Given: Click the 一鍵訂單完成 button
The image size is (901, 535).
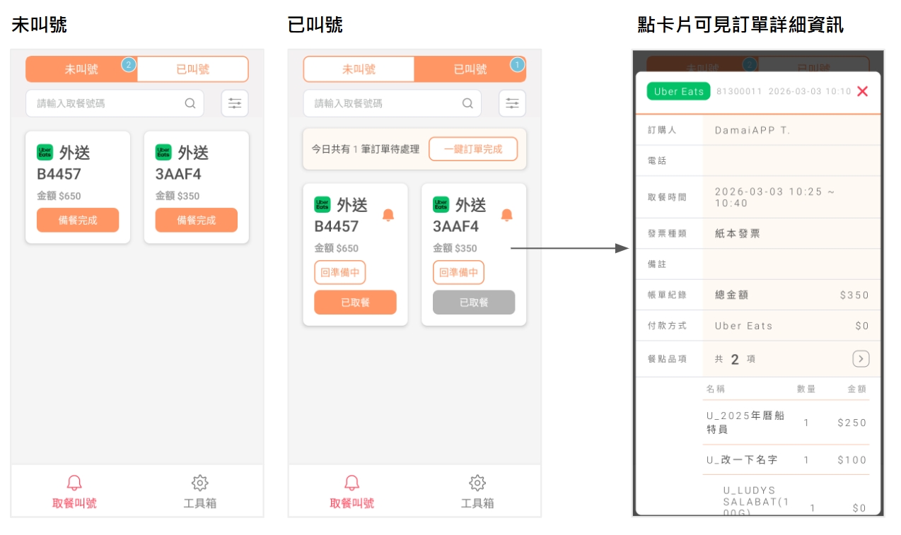Looking at the screenshot, I should tap(473, 149).
